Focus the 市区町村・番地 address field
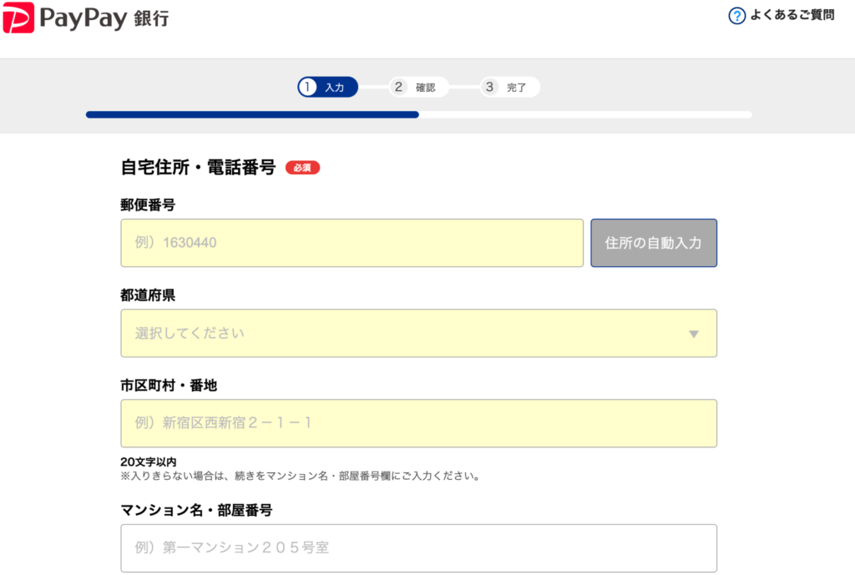 pos(418,423)
